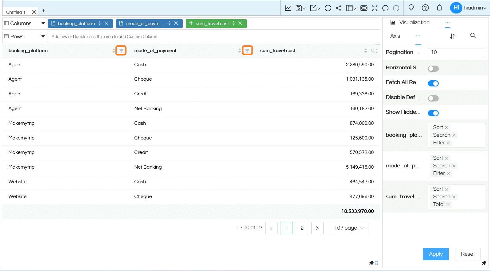Open the table header more options dots

[377, 51]
